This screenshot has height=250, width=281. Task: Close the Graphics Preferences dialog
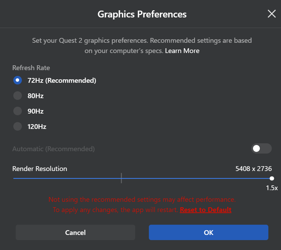(271, 14)
